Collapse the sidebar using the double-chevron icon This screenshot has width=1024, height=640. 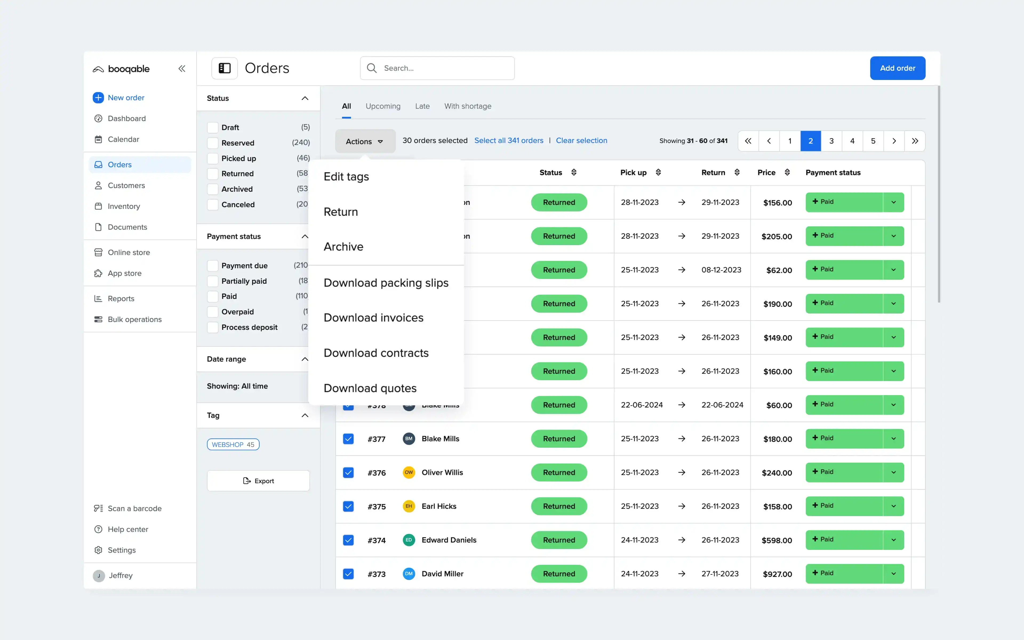[182, 68]
